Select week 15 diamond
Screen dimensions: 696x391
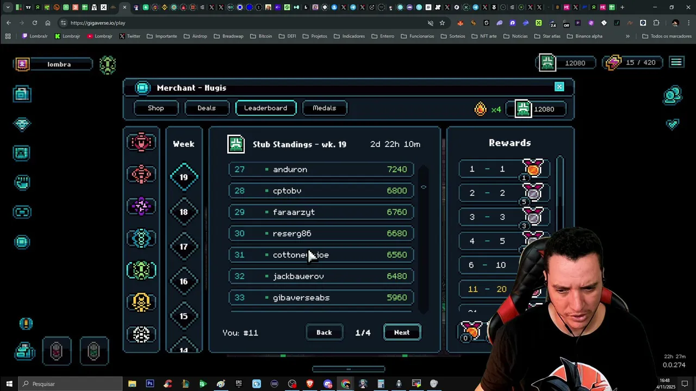(x=184, y=316)
